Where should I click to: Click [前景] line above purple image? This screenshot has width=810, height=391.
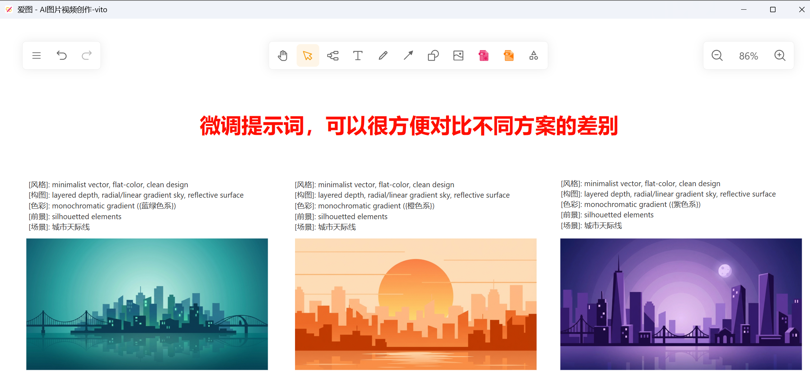(607, 215)
